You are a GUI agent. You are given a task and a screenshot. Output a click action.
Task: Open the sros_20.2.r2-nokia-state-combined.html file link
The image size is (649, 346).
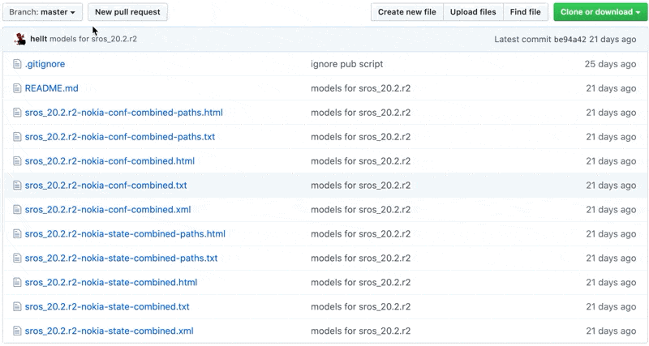pyautogui.click(x=111, y=282)
